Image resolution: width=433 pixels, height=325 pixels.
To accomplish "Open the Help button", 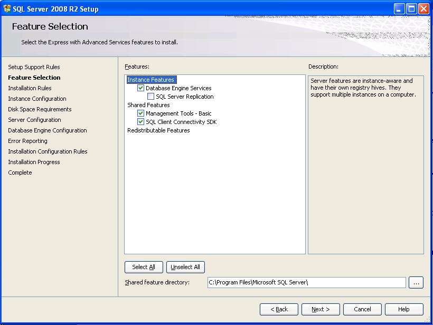I will point(404,309).
